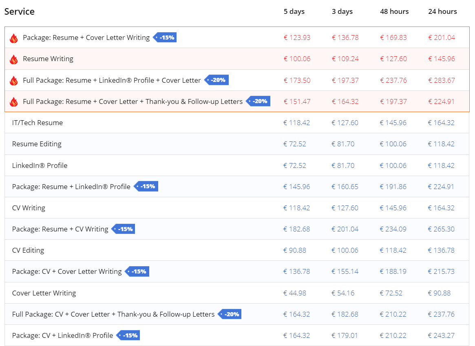Click flame icon for Resume + LinkedIn Profile + Cover Letter
The width and height of the screenshot is (475, 346).
coord(13,81)
